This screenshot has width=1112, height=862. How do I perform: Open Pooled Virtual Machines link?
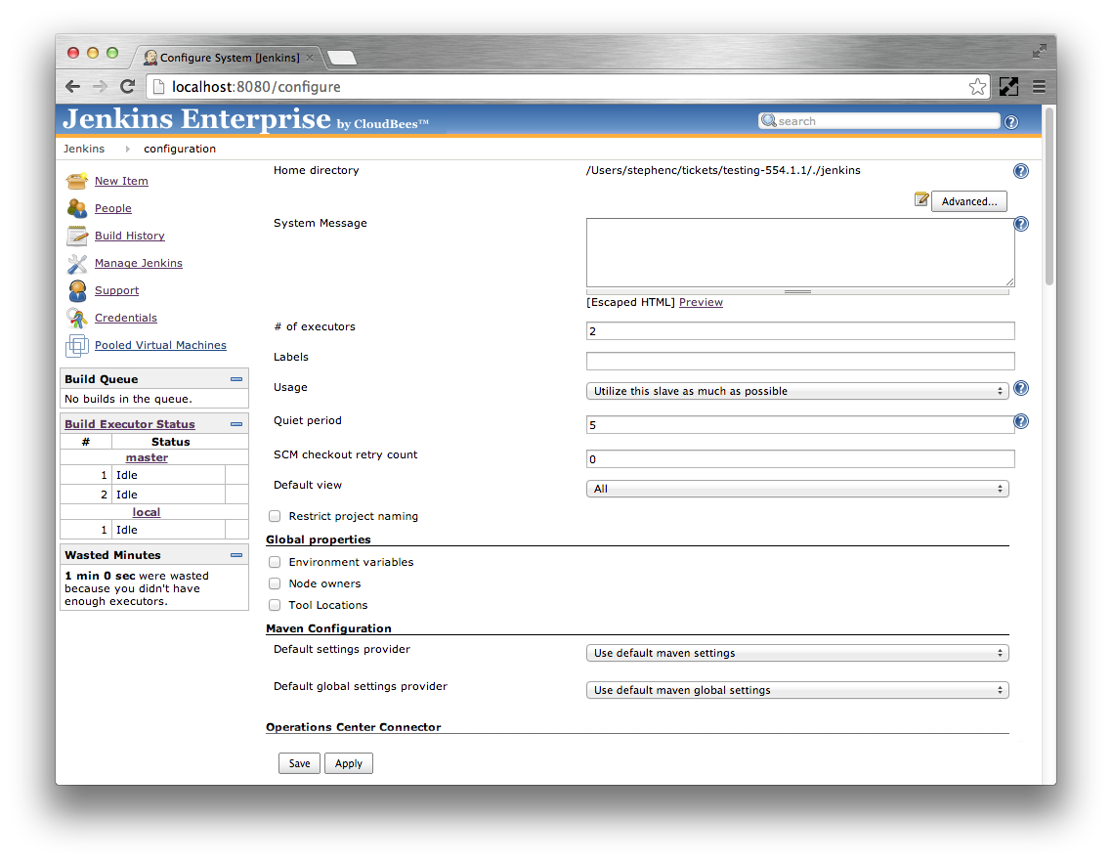pyautogui.click(x=160, y=346)
